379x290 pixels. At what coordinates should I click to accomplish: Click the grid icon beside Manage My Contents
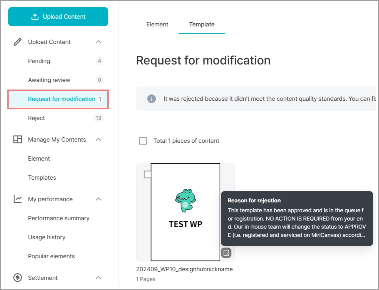18,139
